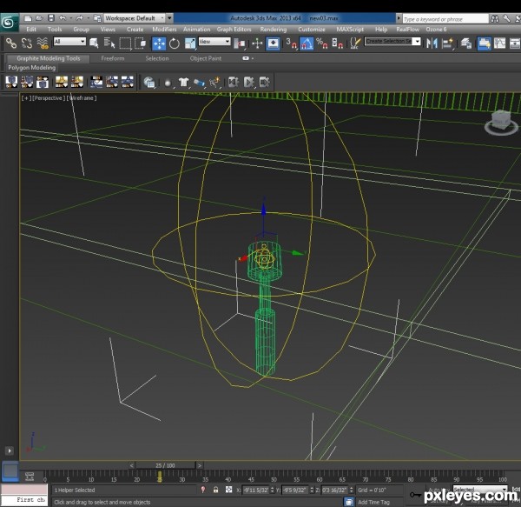
Task: Click the Select and Manipulate crosshair icon
Action: (x=257, y=43)
